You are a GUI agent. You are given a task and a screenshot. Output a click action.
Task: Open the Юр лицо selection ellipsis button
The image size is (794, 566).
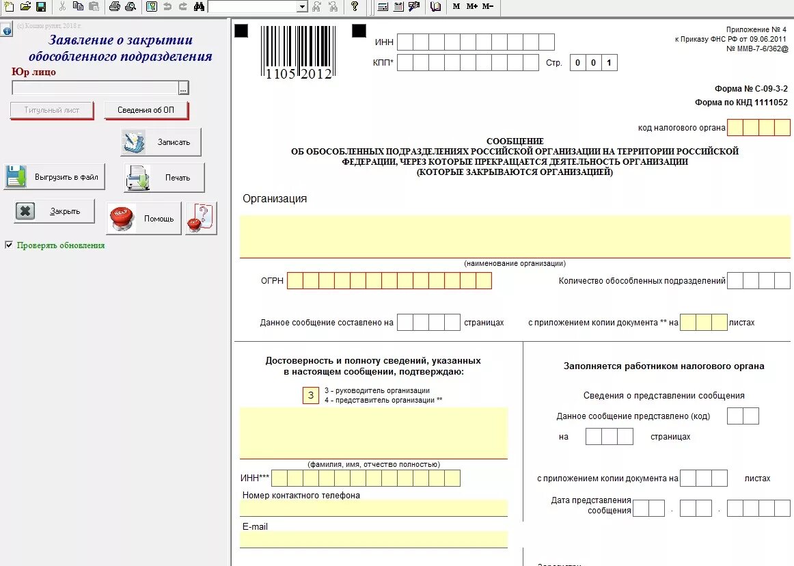tap(184, 88)
